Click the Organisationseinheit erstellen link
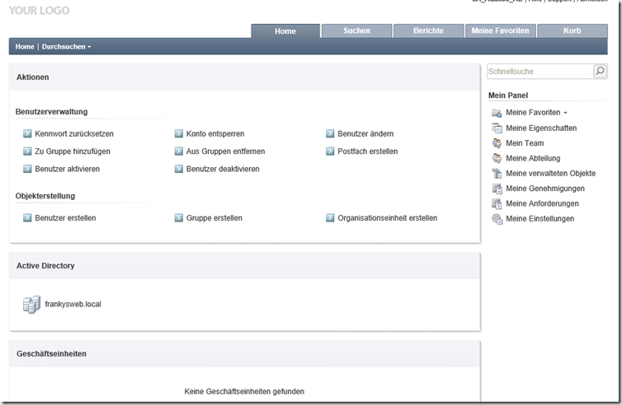The image size is (622, 405). pyautogui.click(x=387, y=218)
